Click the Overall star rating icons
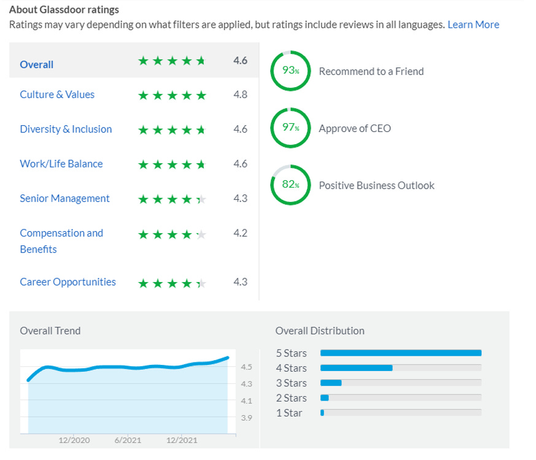This screenshot has width=536, height=460. pos(172,61)
